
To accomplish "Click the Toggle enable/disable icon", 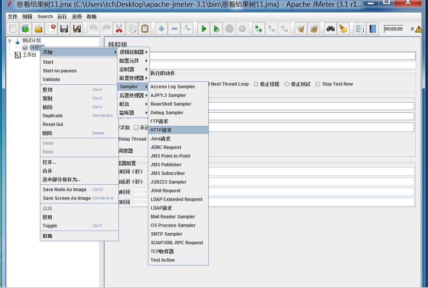I will 187,28.
